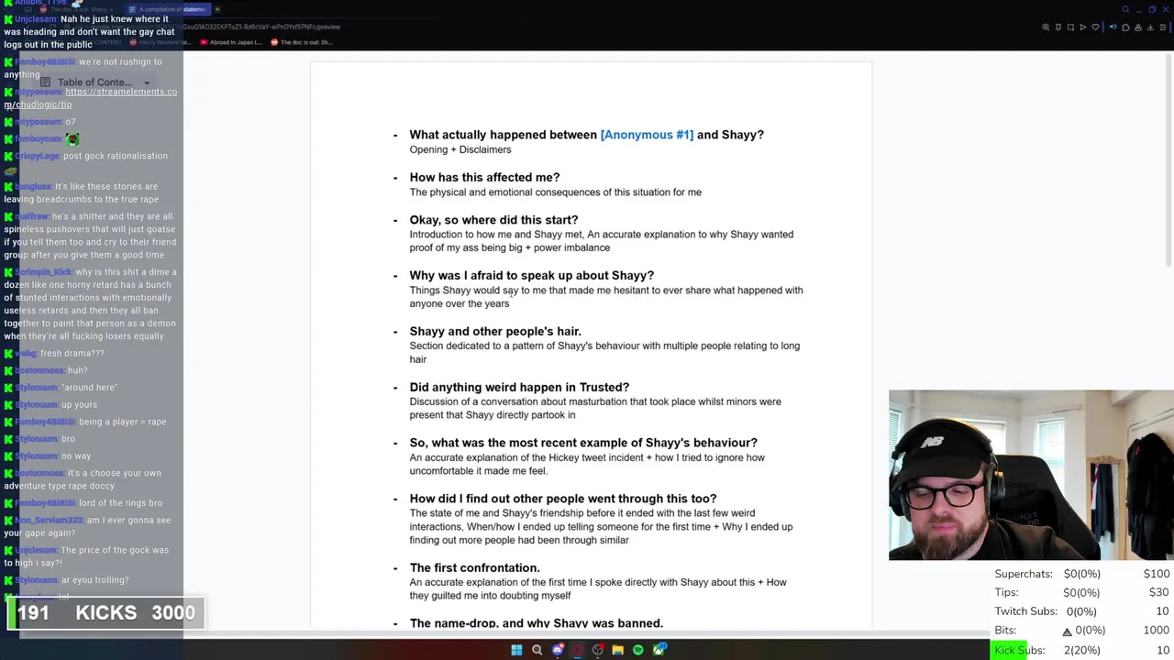Open Spotify from the taskbar
This screenshot has height=660, width=1174.
(x=638, y=650)
